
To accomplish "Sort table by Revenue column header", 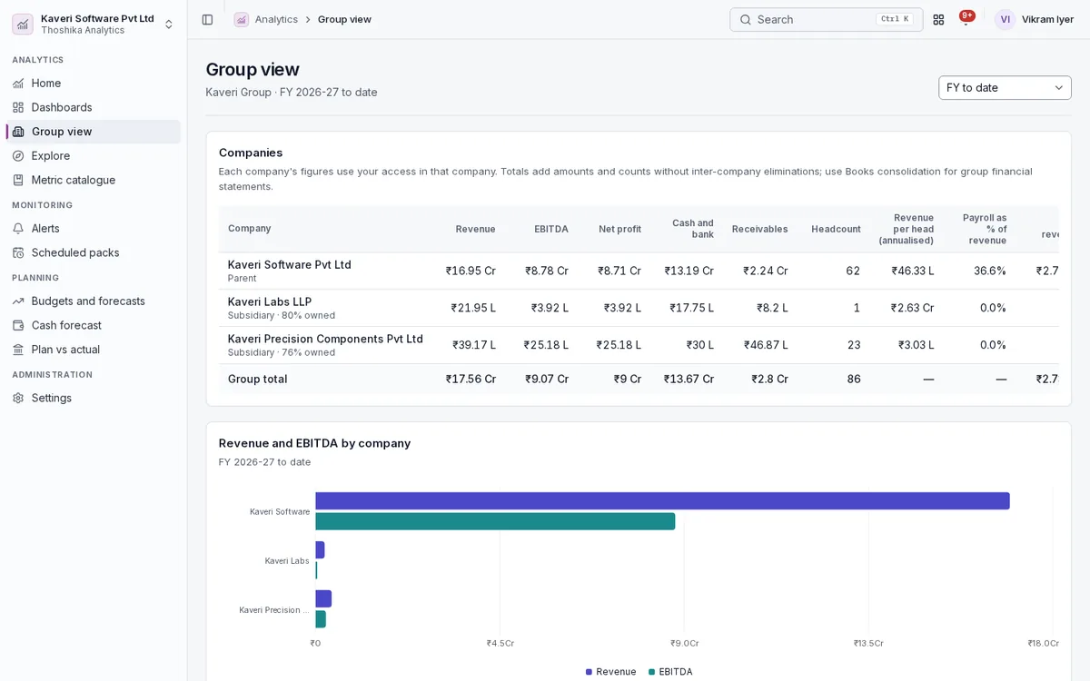I will pyautogui.click(x=476, y=229).
